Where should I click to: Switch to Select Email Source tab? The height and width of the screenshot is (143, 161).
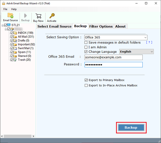pos(54,26)
